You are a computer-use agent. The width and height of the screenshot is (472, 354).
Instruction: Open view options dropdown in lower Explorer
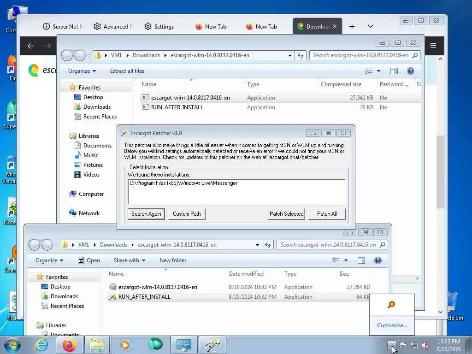[346, 260]
